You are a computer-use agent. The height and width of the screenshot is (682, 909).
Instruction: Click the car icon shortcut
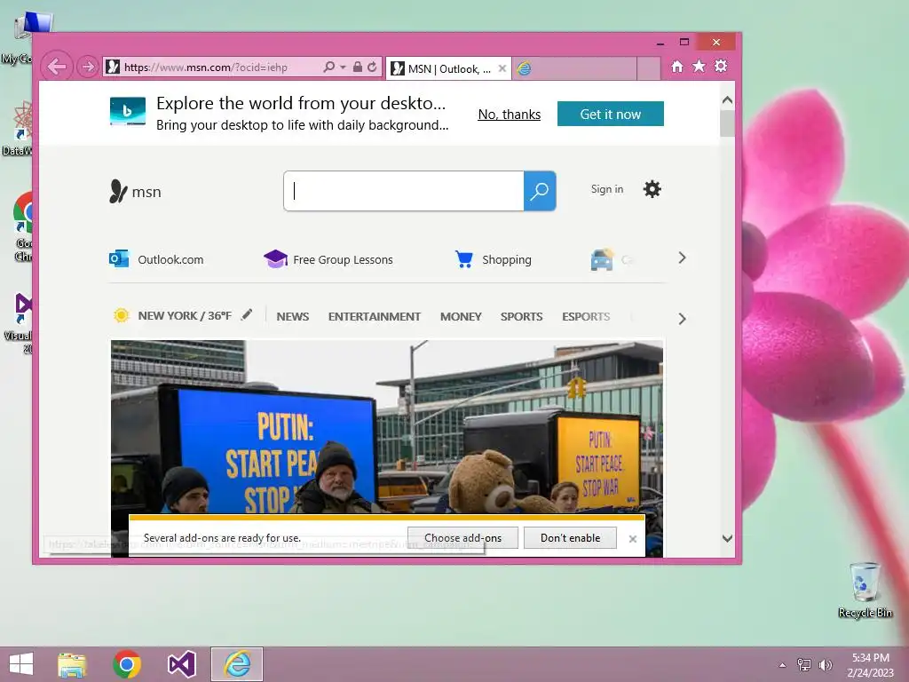pos(603,259)
